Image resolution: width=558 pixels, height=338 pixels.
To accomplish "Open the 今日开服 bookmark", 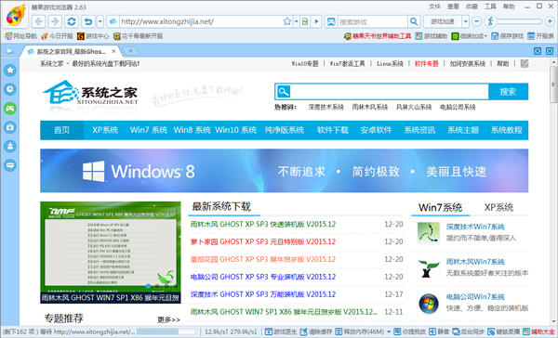I will (x=57, y=36).
